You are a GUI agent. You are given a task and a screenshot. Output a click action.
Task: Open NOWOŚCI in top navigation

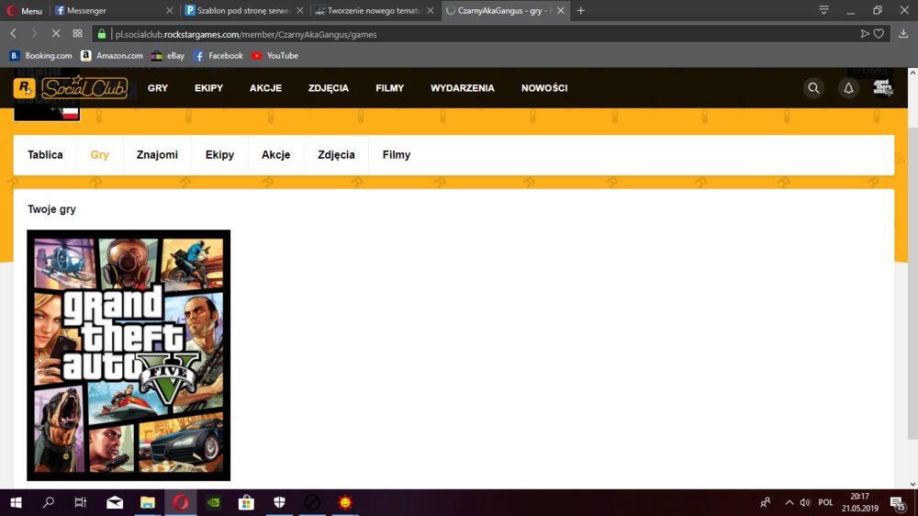pos(544,88)
